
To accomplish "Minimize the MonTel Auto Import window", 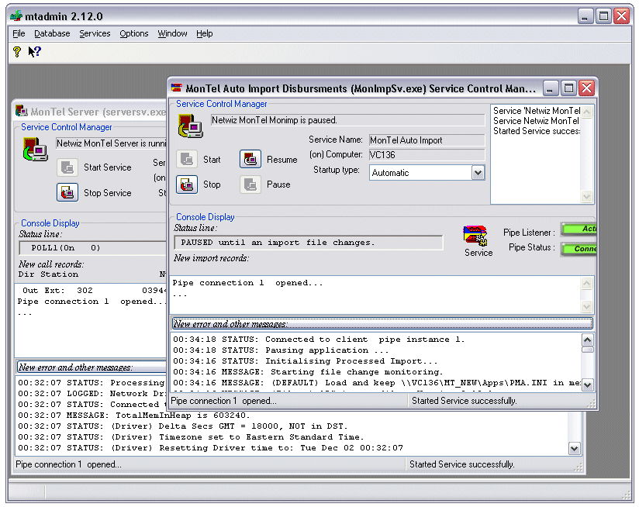I will coord(550,88).
